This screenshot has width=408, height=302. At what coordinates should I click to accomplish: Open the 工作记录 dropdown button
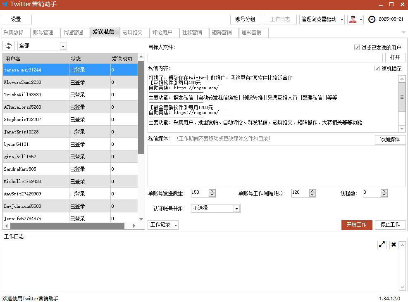163,225
